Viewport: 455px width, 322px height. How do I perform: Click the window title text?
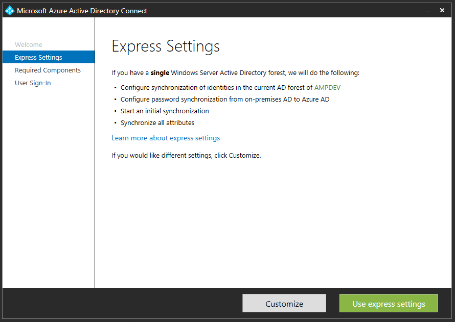point(82,11)
